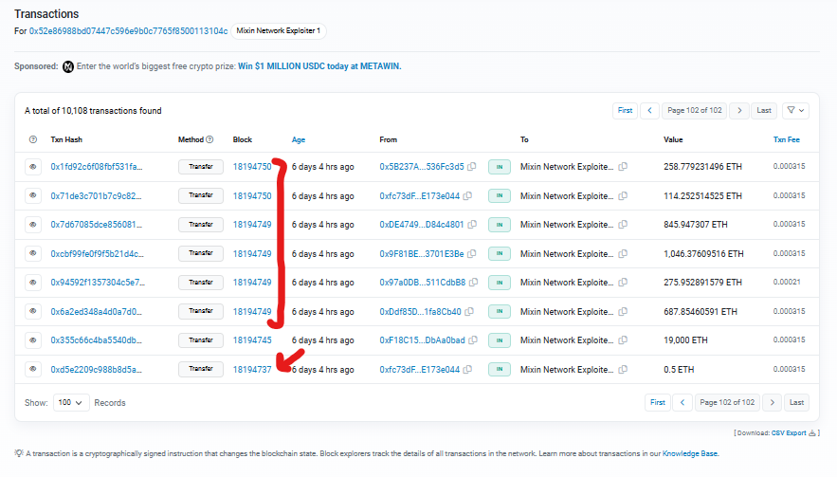Toggle the Txn Fee column display
The height and width of the screenshot is (477, 837).
pos(787,139)
